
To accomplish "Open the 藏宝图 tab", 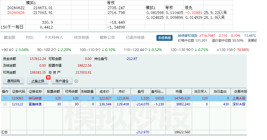I will pos(9,38).
